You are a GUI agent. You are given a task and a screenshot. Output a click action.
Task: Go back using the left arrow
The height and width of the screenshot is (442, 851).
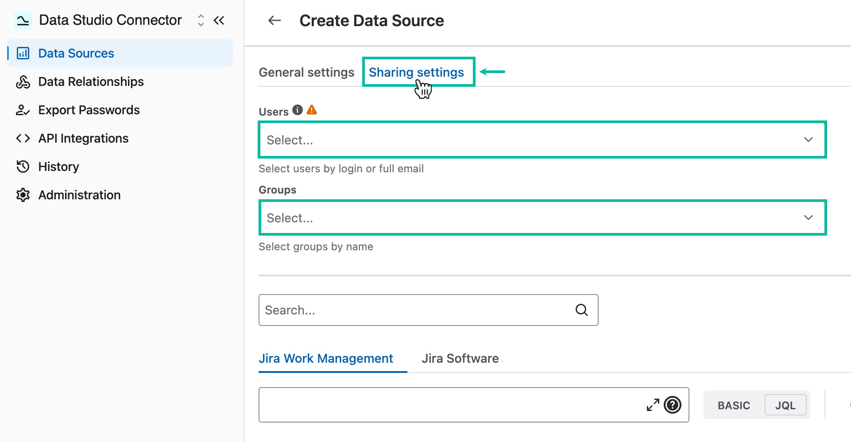click(275, 20)
